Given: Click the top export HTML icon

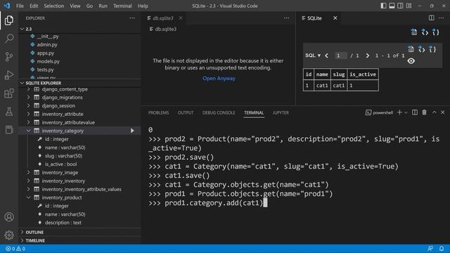Looking at the screenshot, I should 425,32.
